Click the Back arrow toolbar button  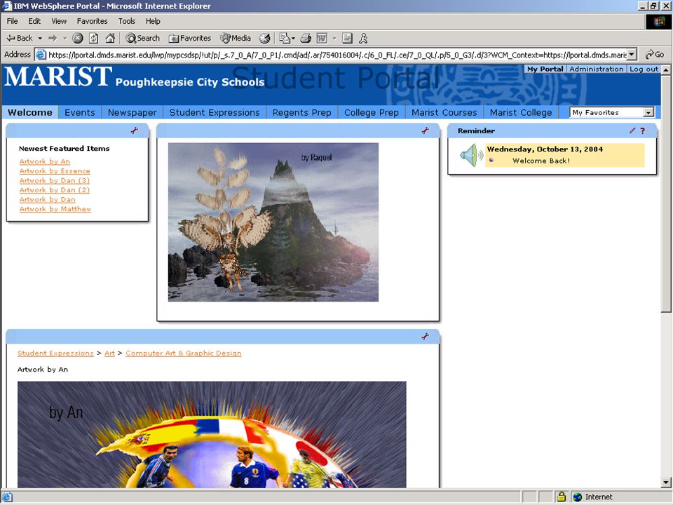(20, 38)
